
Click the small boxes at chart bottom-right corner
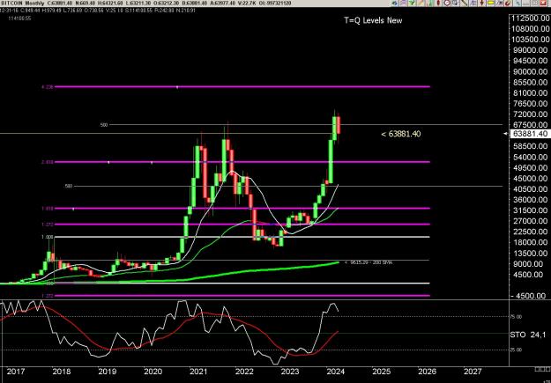tap(540, 369)
